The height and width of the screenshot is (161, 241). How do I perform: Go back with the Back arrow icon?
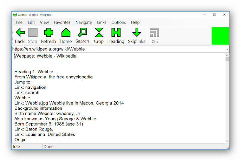point(20,32)
